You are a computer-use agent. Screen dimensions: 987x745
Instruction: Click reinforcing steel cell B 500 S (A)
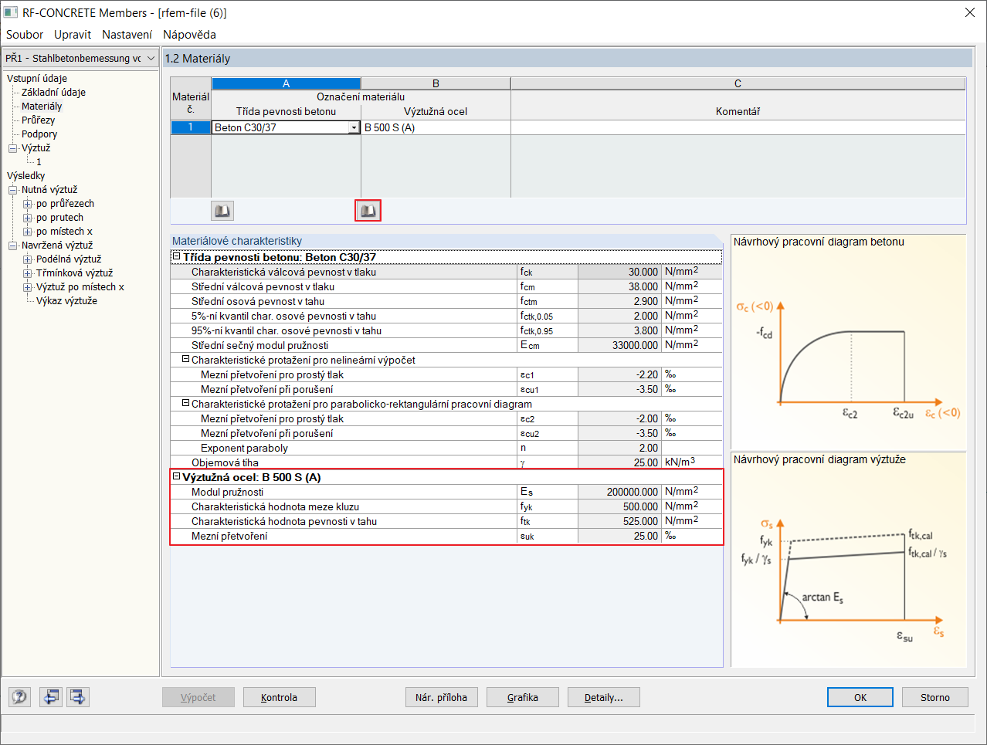coord(436,127)
